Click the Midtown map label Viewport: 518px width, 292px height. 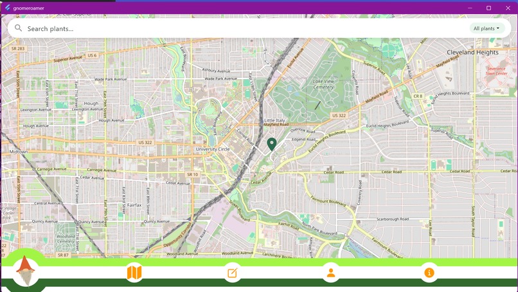tap(19, 152)
